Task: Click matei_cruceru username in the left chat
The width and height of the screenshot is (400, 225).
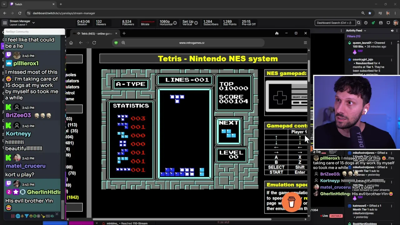Action: click(26, 166)
